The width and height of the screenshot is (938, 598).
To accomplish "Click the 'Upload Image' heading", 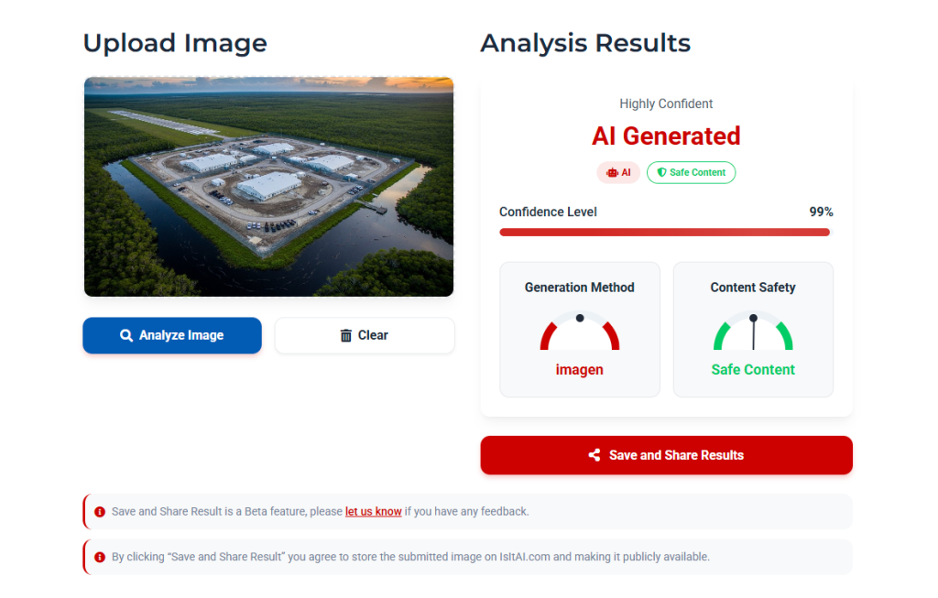I will point(175,43).
